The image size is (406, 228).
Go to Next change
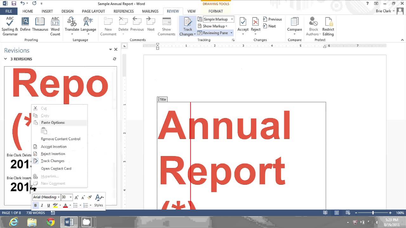(269, 26)
